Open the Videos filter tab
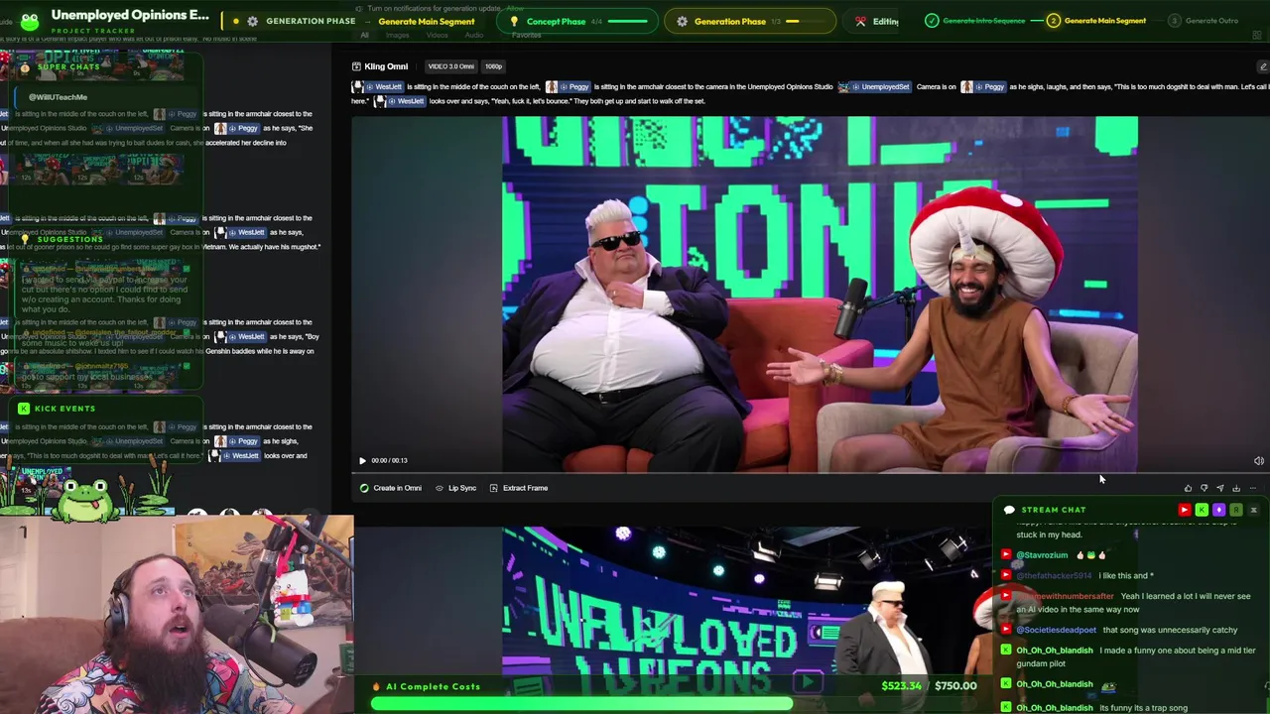 pyautogui.click(x=437, y=36)
